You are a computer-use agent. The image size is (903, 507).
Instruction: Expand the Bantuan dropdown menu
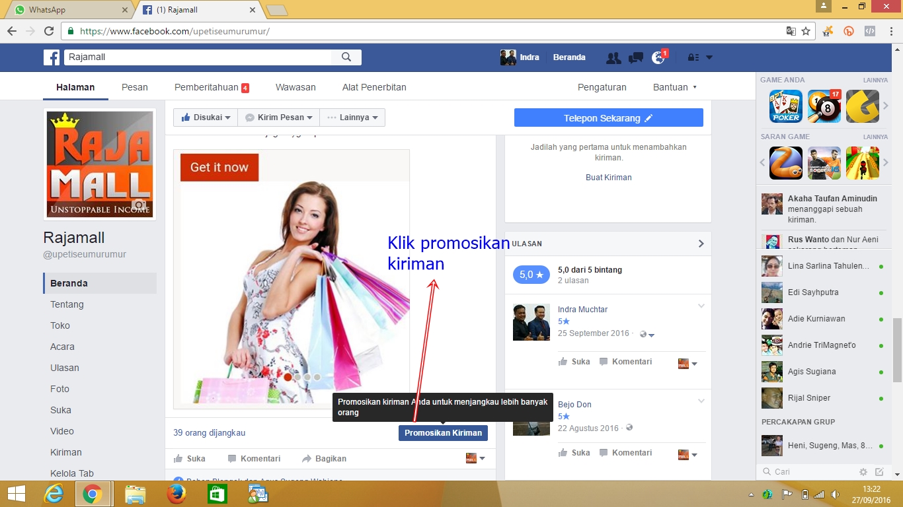(675, 87)
